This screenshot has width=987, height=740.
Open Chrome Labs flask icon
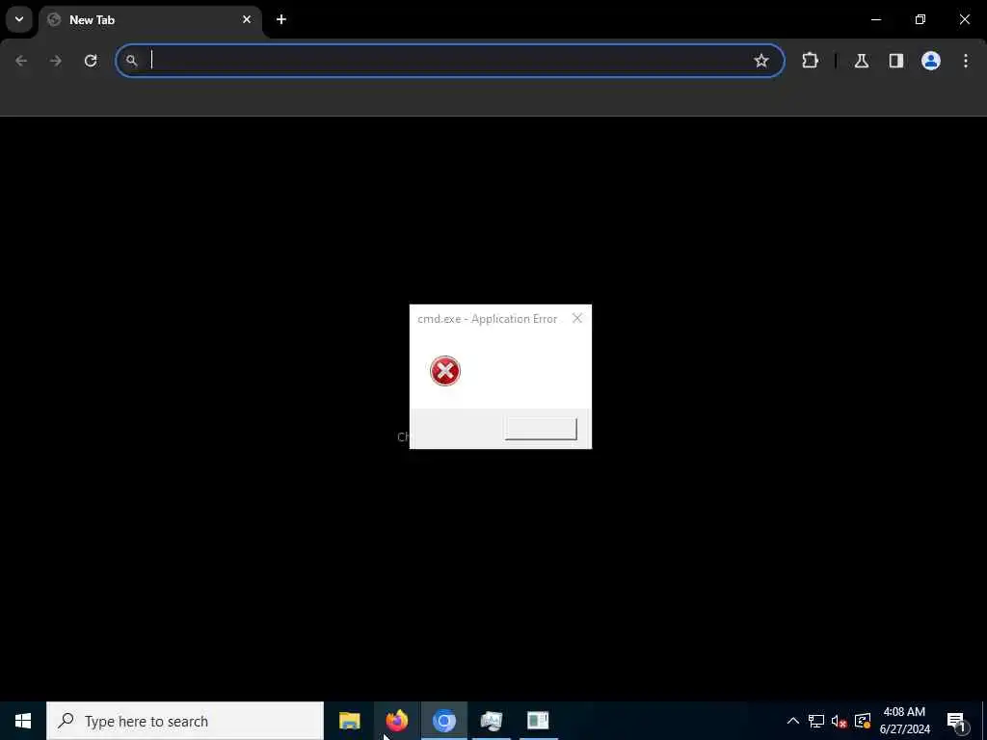click(861, 61)
